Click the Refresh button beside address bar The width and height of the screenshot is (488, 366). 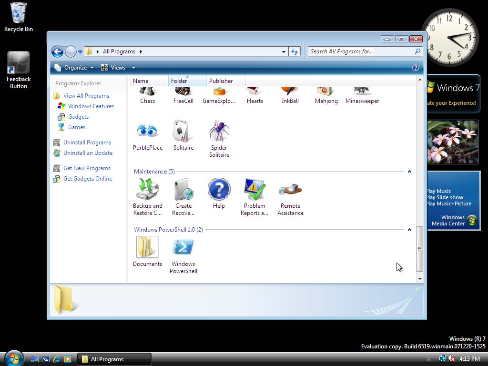click(295, 51)
